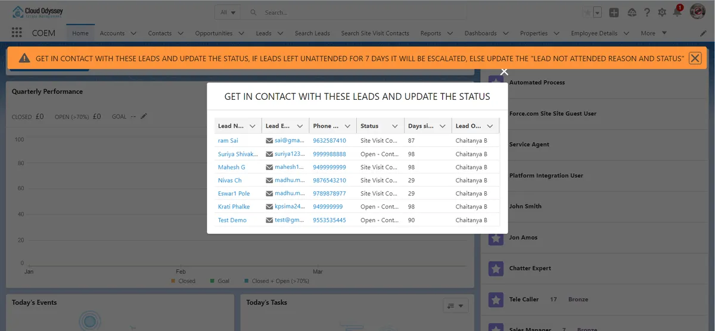The height and width of the screenshot is (331, 715).
Task: Click email icon for Mahesh G
Action: tap(269, 167)
